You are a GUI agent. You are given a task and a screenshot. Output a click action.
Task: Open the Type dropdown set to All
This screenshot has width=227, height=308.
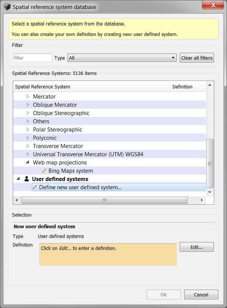[x=122, y=58]
